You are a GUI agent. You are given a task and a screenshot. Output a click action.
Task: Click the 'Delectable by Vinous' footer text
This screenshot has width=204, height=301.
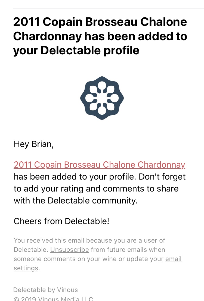46,290
